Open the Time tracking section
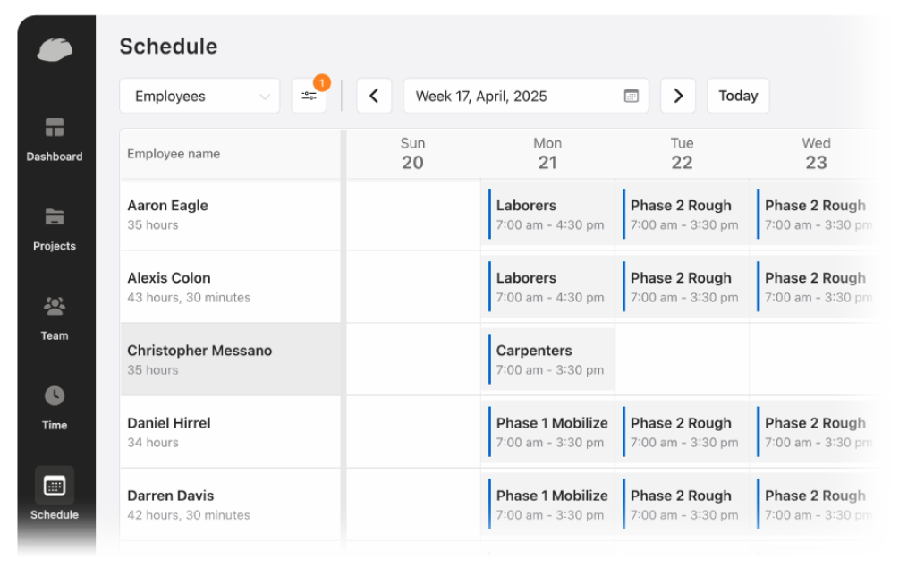The image size is (916, 576). [x=55, y=407]
